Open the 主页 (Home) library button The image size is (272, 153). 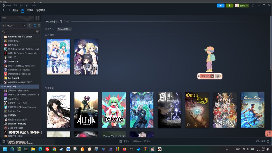coord(17,18)
